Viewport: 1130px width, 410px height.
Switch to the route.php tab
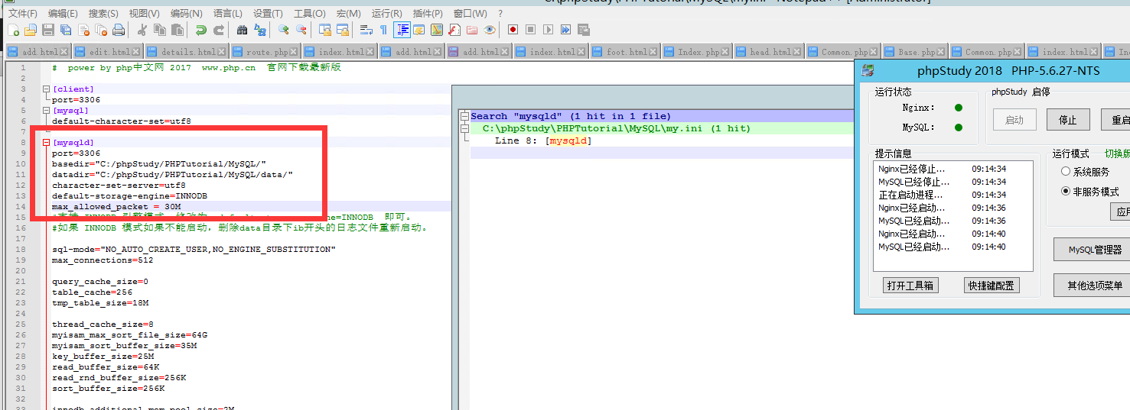tap(267, 52)
